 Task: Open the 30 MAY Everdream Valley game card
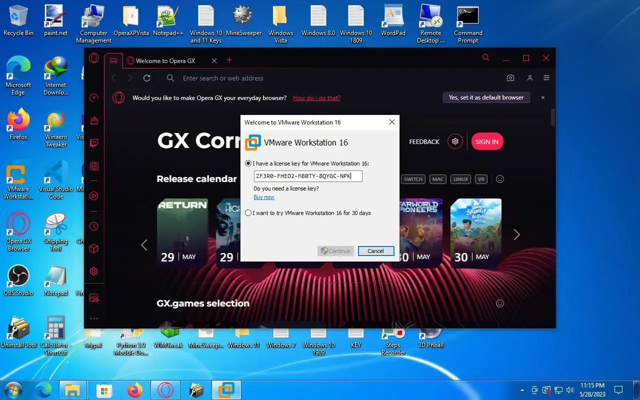(x=476, y=233)
